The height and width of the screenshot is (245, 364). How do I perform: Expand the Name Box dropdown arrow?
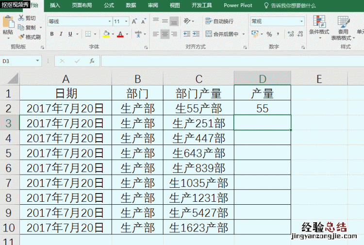click(38, 61)
